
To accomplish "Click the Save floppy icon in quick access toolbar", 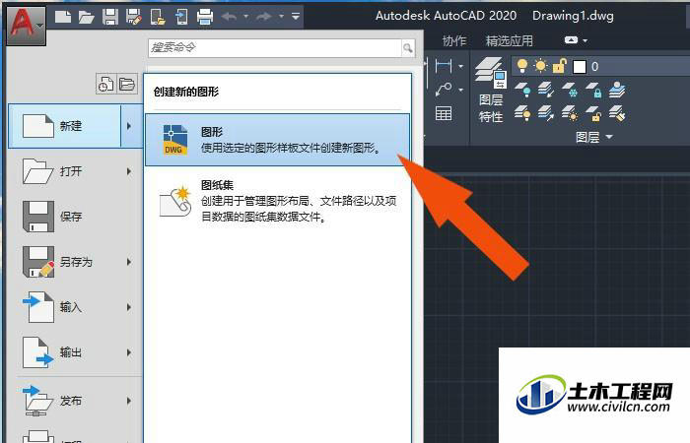I will coord(110,17).
